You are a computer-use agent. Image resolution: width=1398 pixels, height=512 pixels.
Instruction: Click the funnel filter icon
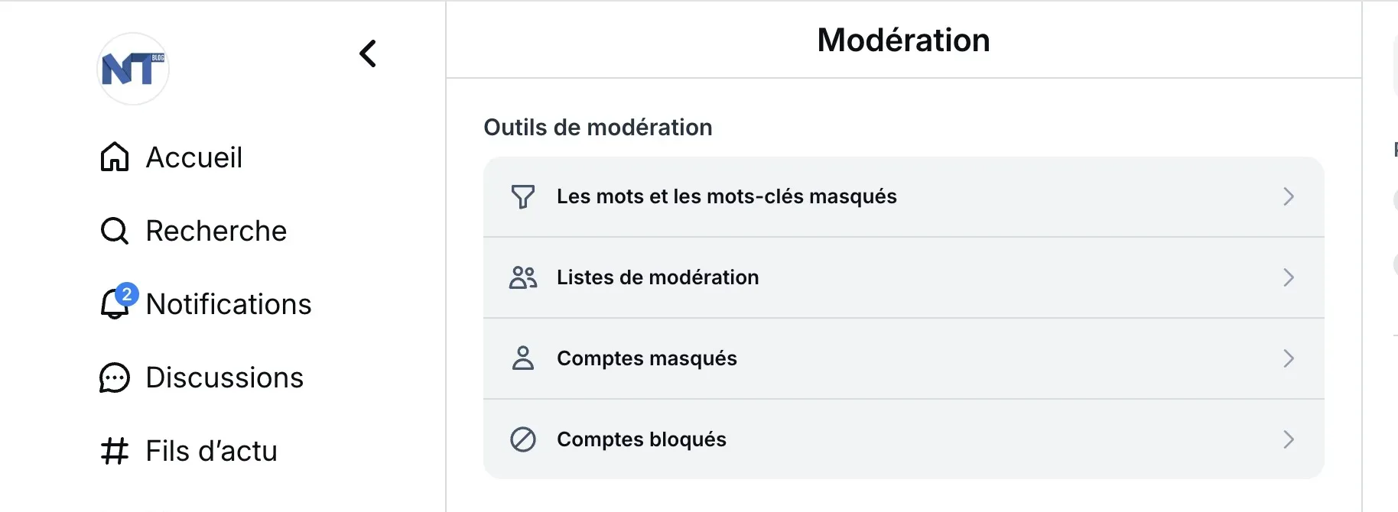[x=523, y=197]
